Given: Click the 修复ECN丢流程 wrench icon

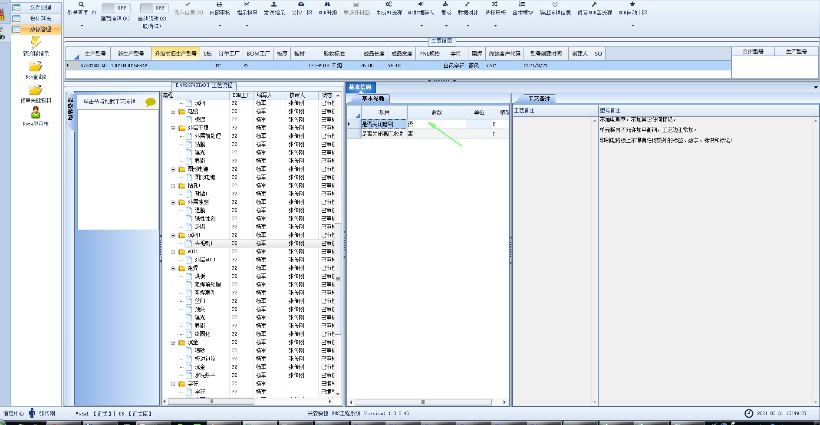Looking at the screenshot, I should (594, 4).
